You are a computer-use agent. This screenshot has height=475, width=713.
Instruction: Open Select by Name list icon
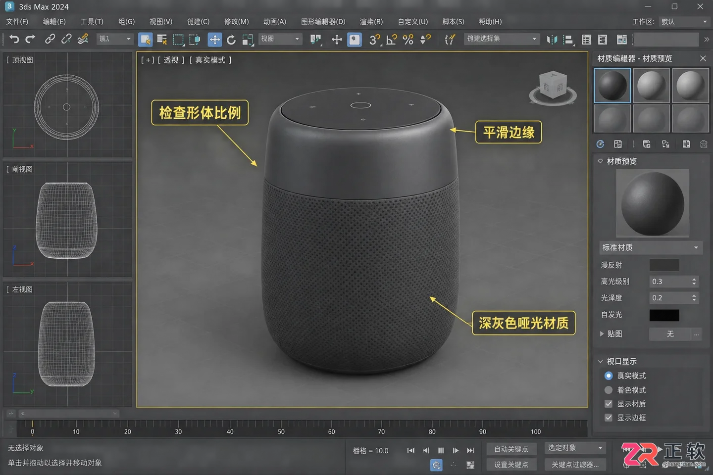click(x=162, y=40)
